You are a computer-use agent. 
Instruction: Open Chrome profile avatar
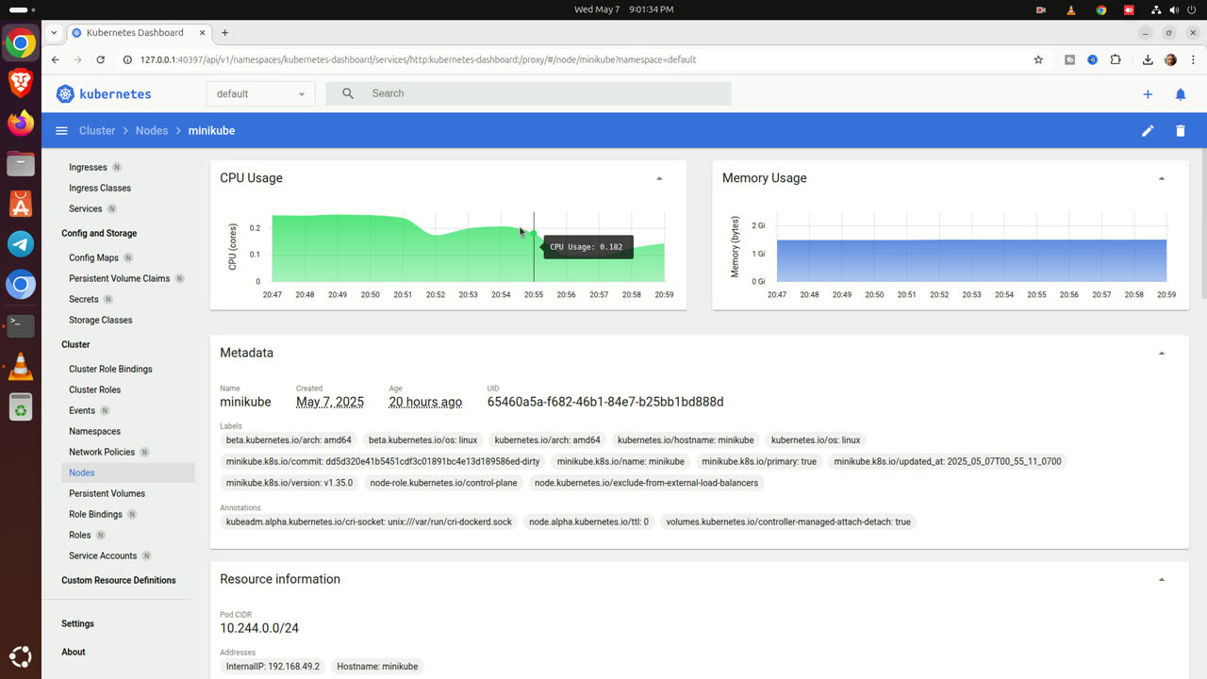tap(1170, 59)
